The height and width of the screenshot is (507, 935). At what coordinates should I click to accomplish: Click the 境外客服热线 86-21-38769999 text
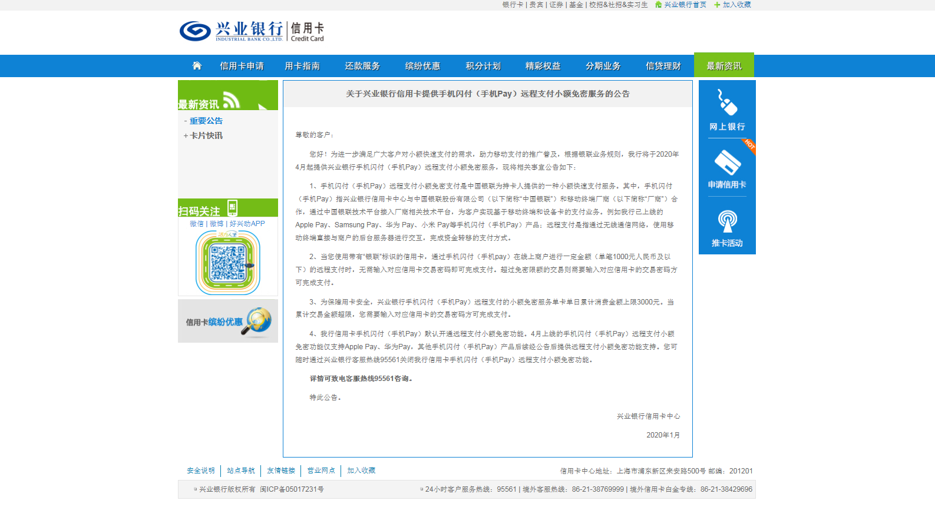pyautogui.click(x=573, y=489)
